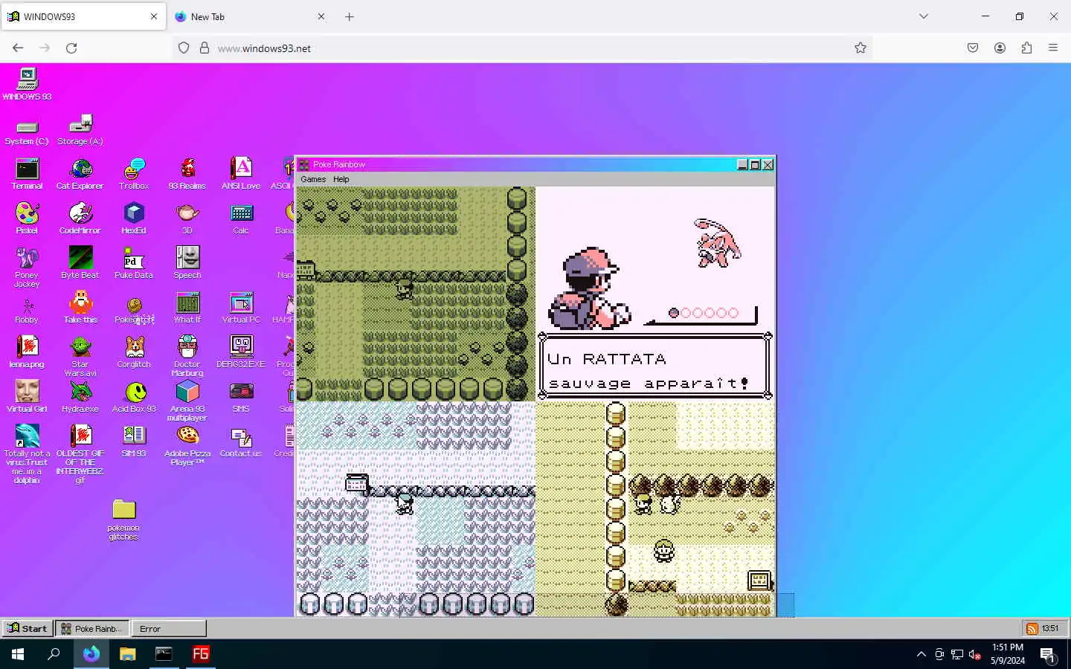This screenshot has width=1071, height=669.
Task: Open the Windows notification center
Action: coord(1047,655)
